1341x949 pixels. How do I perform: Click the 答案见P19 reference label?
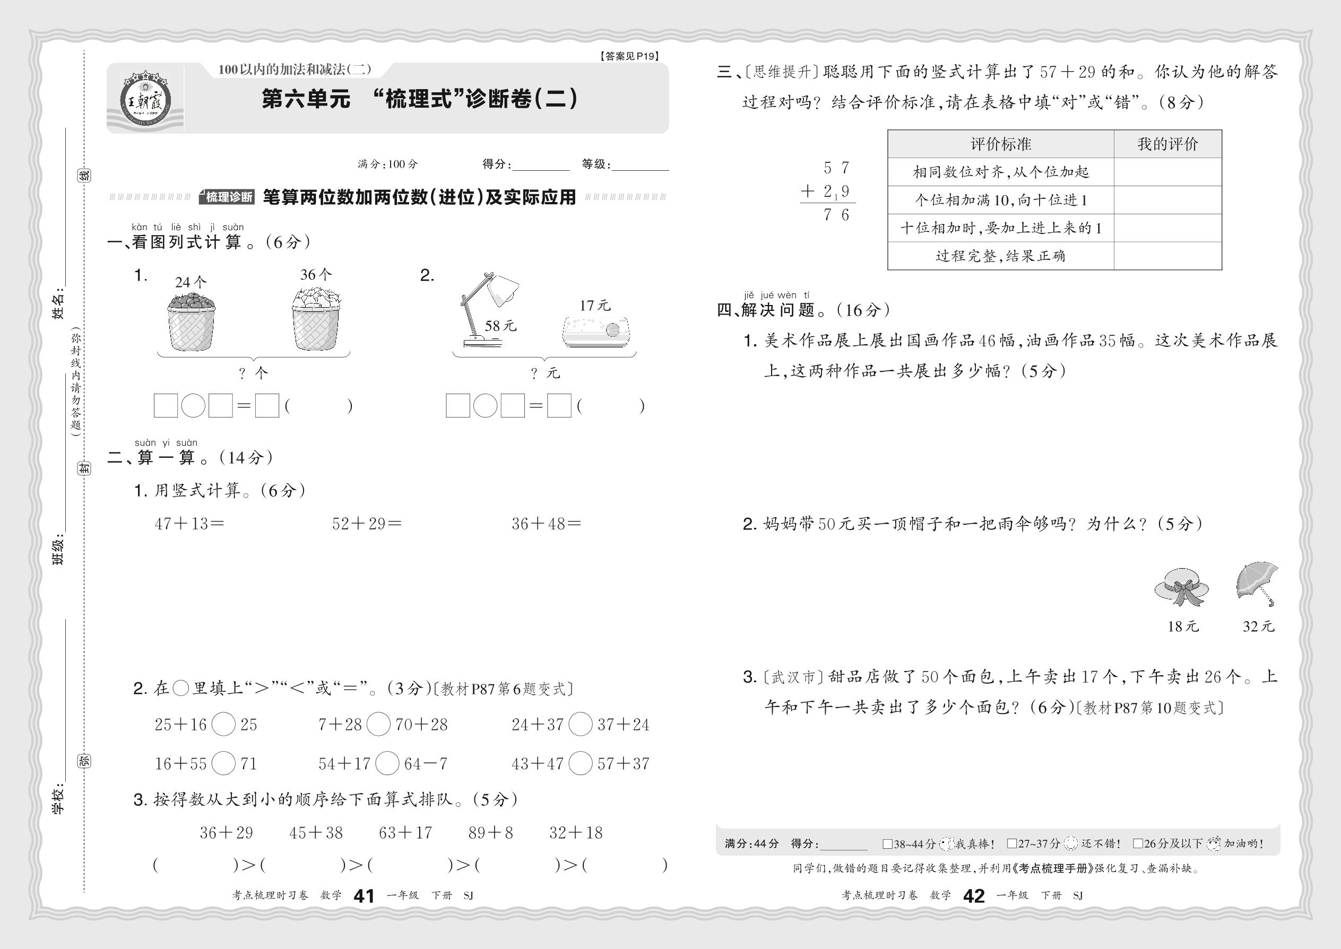point(629,56)
